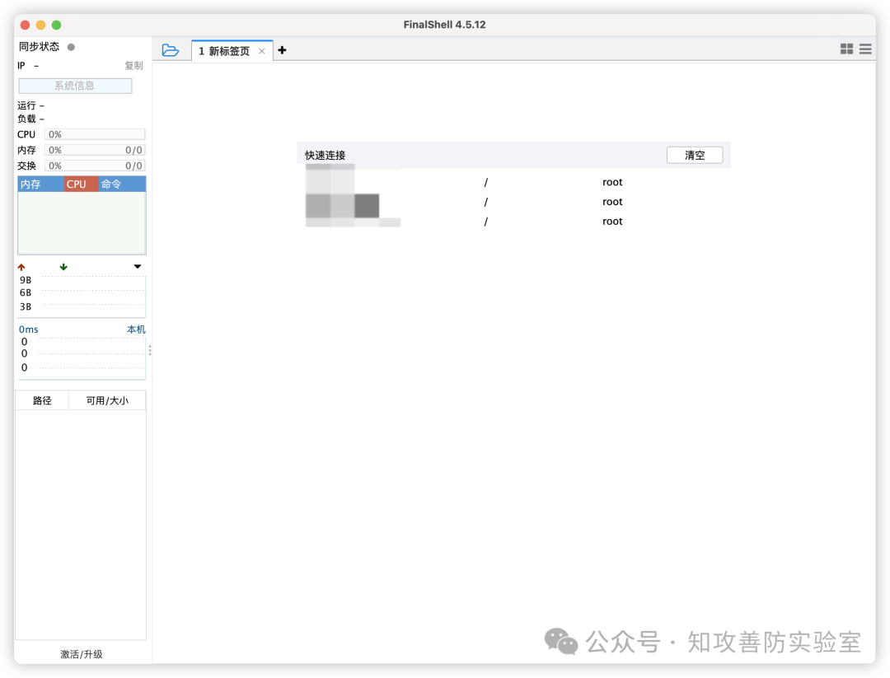Viewport: 890px width, 678px height.
Task: Click the sidebar splitter handle dots
Action: coord(150,351)
